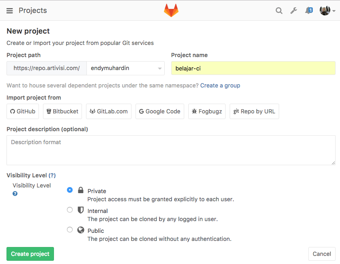Open admin area wrench icon

(x=294, y=11)
